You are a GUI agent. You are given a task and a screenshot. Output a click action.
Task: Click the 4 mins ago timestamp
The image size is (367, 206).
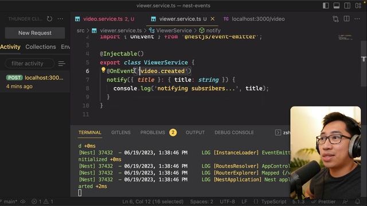(x=19, y=86)
